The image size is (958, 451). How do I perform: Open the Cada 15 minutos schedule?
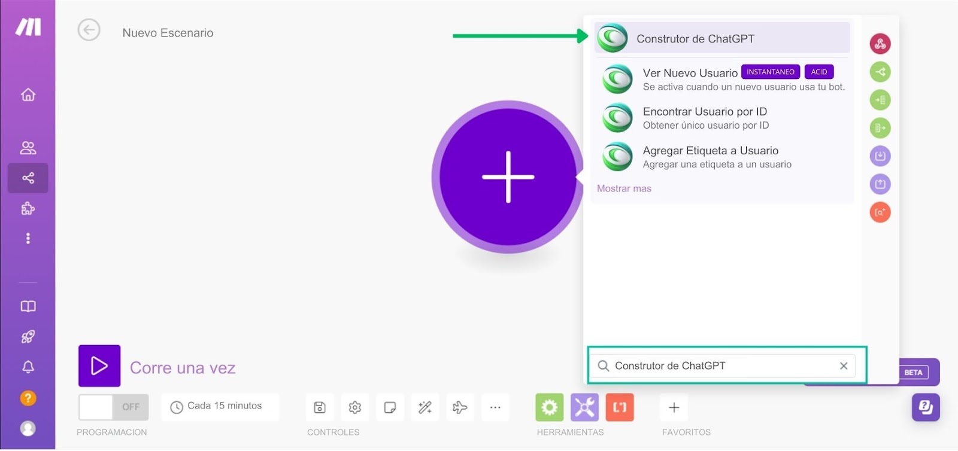220,407
